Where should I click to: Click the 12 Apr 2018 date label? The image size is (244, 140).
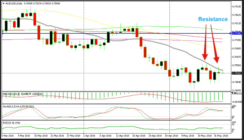(123, 136)
